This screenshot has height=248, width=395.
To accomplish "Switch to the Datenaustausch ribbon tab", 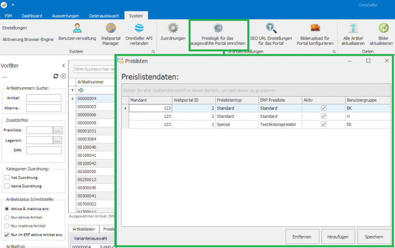I will 103,16.
